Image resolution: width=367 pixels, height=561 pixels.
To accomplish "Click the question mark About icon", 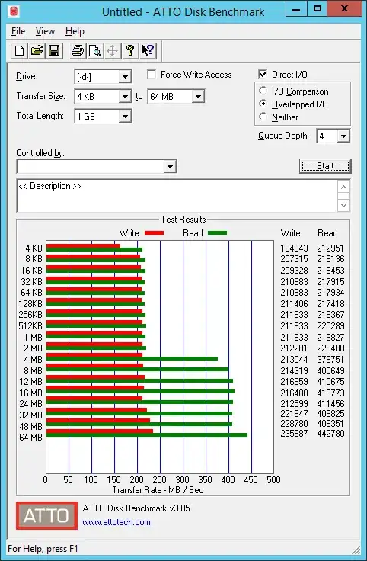I will tap(130, 51).
